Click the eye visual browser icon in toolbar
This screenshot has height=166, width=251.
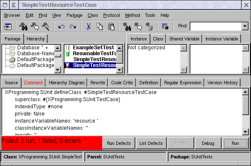tap(8, 27)
